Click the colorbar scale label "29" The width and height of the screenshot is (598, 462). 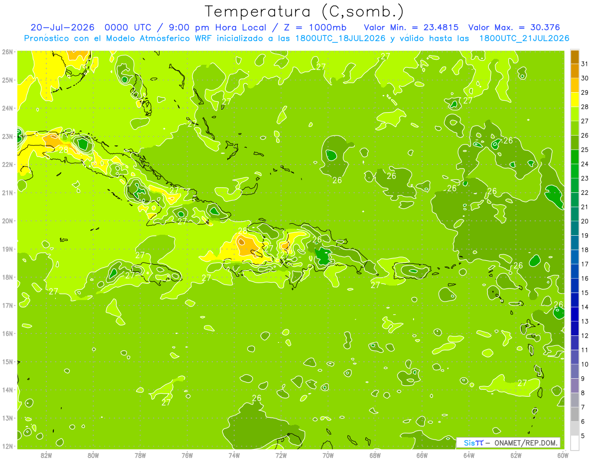586,92
